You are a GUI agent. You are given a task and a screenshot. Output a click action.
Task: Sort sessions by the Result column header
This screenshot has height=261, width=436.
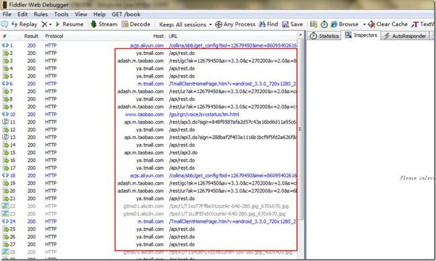click(31, 36)
